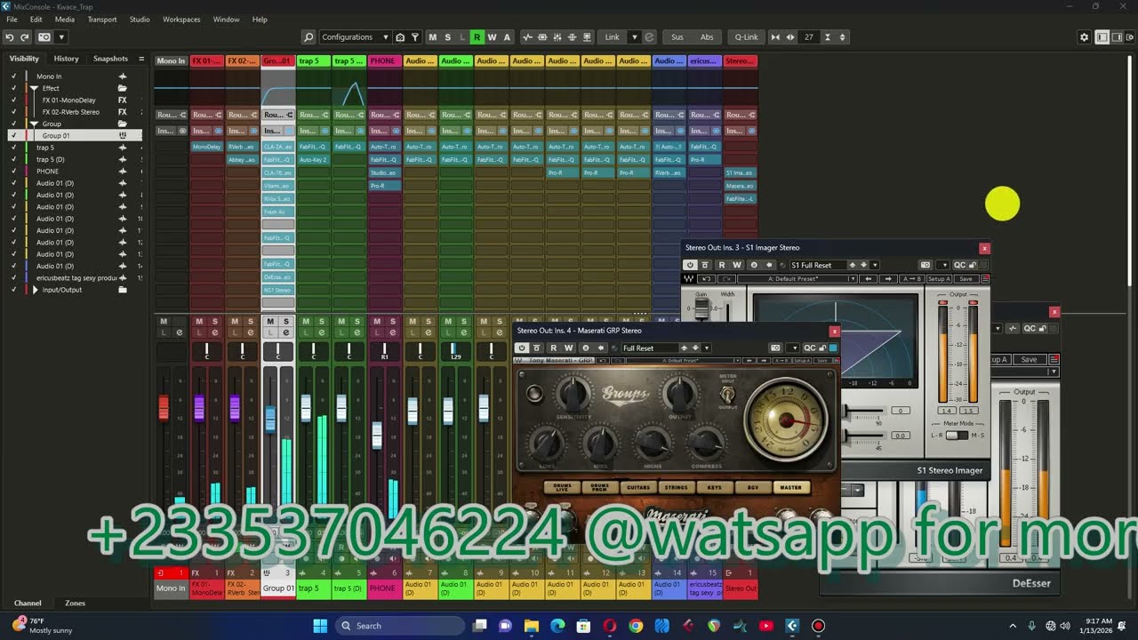Flip the Meter Mode L-R / M-S switch
Screen dimensions: 1138x640
coord(957,435)
